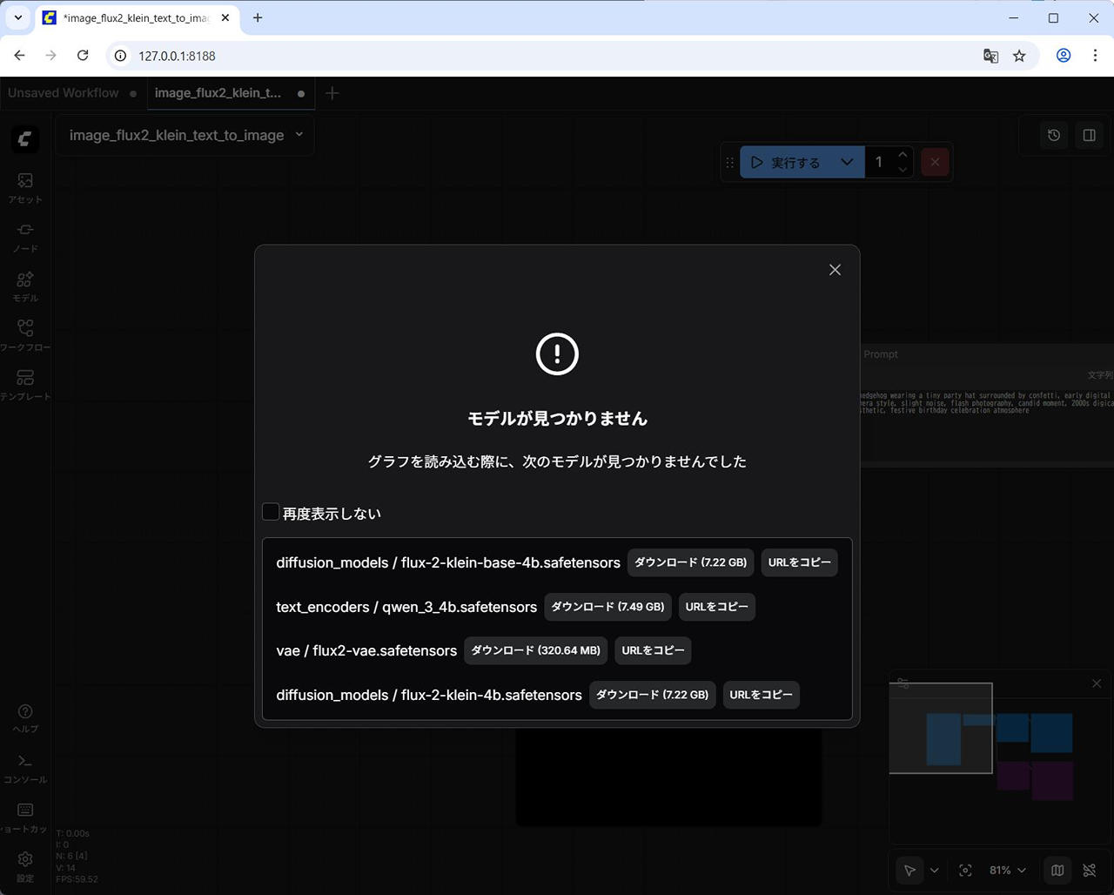Image resolution: width=1114 pixels, height=895 pixels.
Task: Close the missing models dialog
Action: pyautogui.click(x=835, y=270)
